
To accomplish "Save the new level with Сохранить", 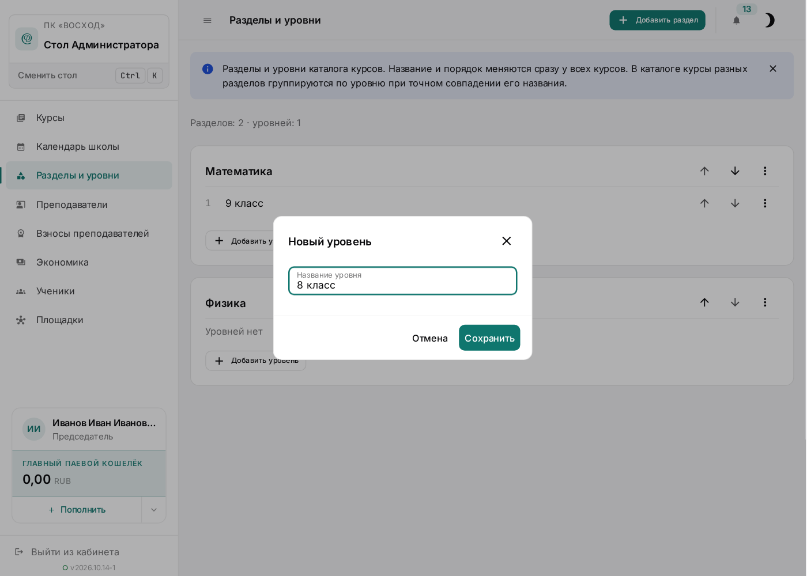I will tap(489, 338).
